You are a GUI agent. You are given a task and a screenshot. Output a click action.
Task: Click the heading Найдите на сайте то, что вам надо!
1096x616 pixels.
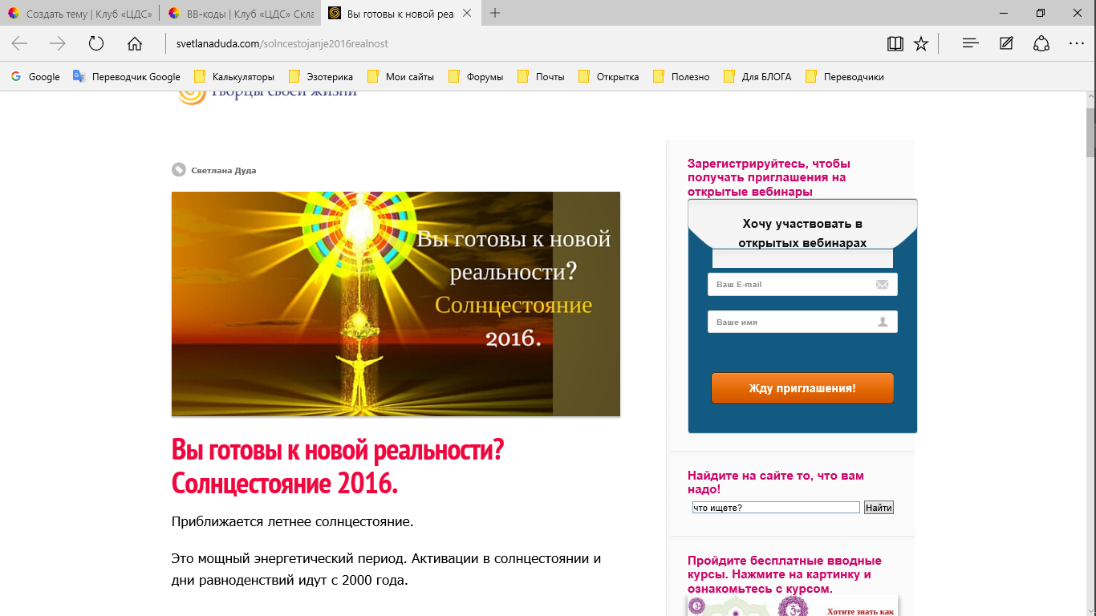tap(776, 482)
